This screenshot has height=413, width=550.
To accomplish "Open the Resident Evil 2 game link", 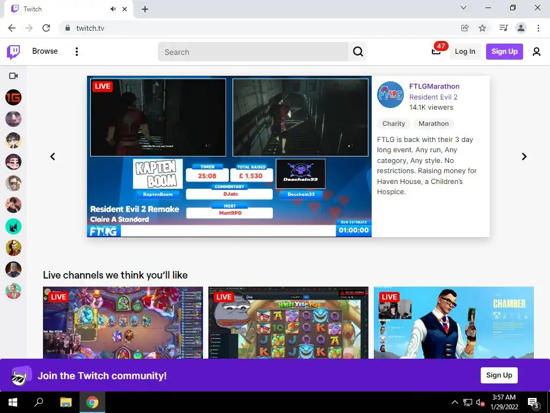I will click(433, 97).
